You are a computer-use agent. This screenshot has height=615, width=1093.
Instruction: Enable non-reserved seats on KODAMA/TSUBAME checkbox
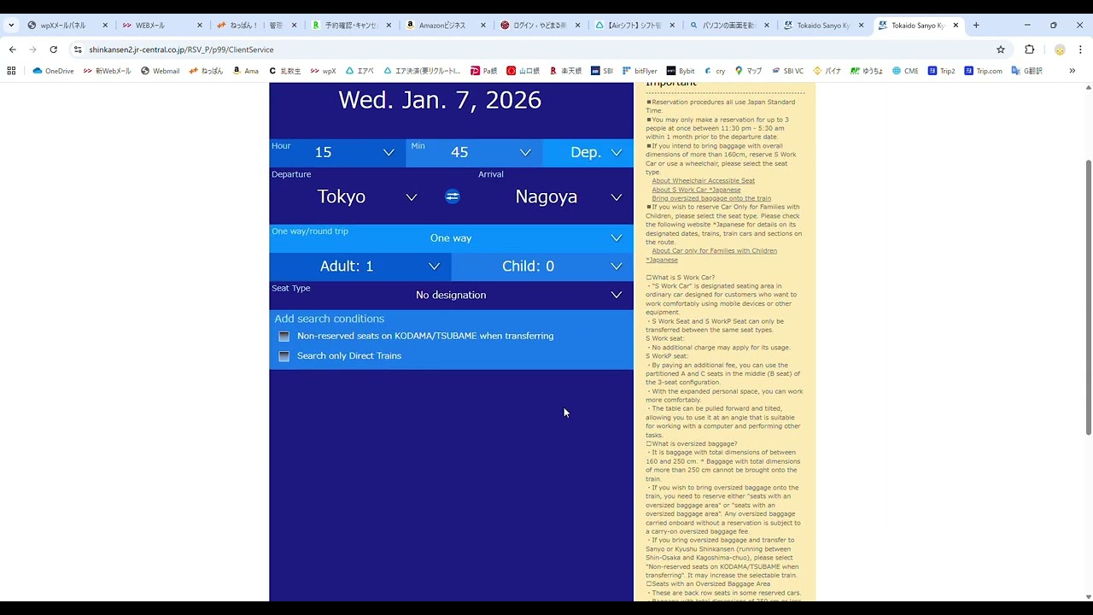[x=284, y=337]
